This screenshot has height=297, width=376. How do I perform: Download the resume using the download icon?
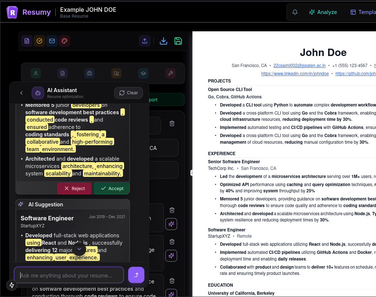[x=163, y=41]
